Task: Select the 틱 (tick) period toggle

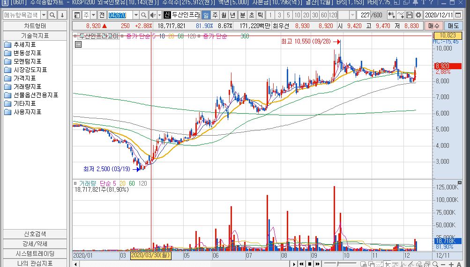Action: click(x=260, y=15)
